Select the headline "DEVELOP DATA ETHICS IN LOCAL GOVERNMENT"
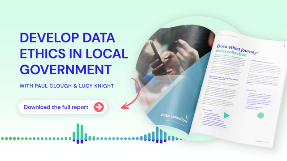The width and height of the screenshot is (287, 161). click(74, 54)
